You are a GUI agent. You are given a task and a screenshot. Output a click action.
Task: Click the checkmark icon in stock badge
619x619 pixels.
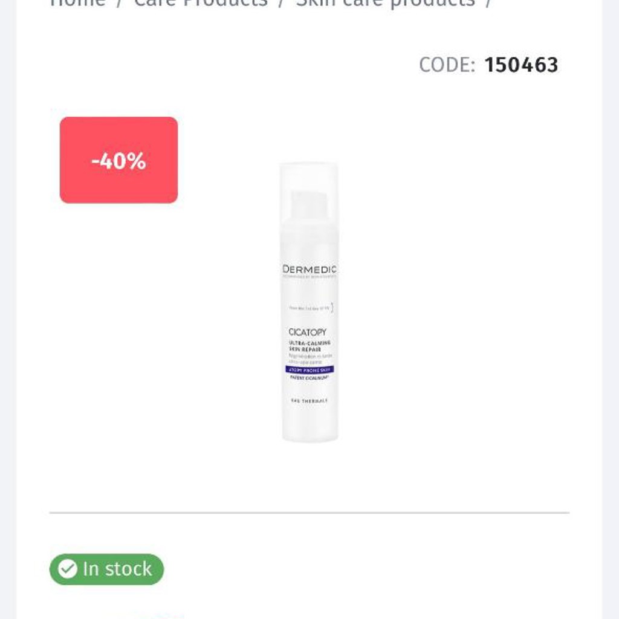coord(68,569)
